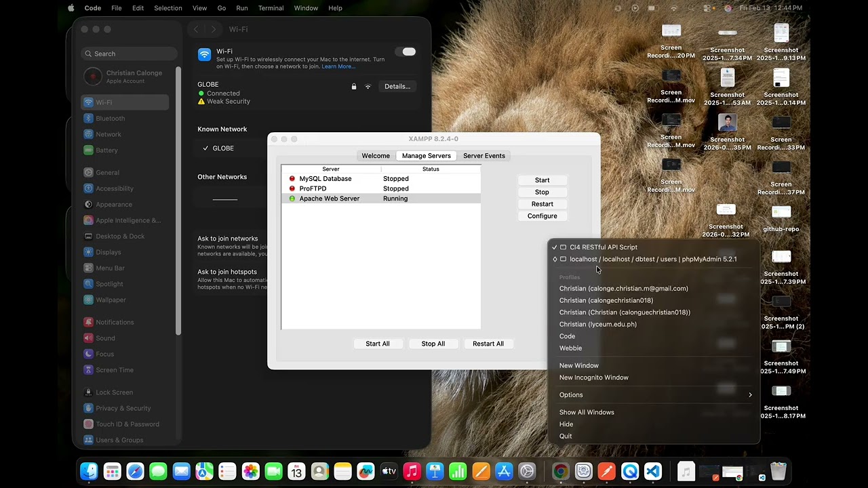868x488 pixels.
Task: Click the Wi-Fi status icon in menu bar
Action: (673, 8)
